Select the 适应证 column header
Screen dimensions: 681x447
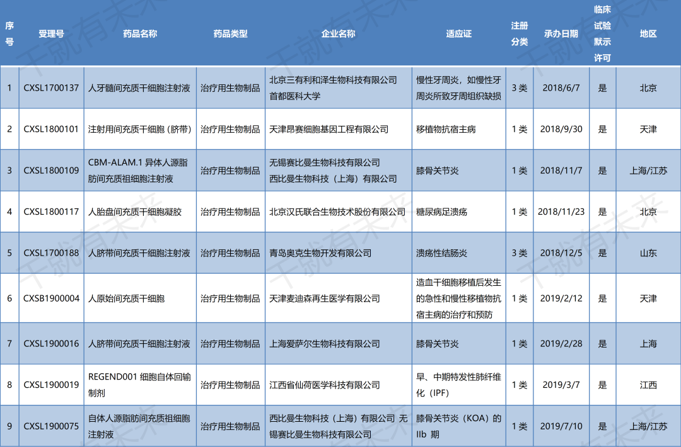(458, 34)
